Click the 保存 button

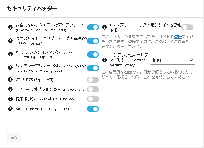(x=14, y=137)
